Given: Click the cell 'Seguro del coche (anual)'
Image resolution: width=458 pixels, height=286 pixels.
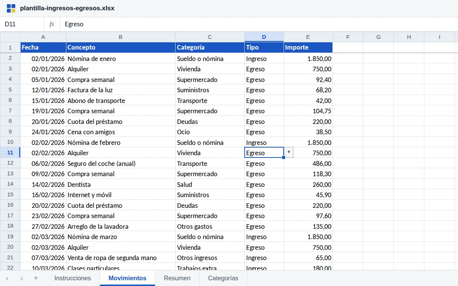Looking at the screenshot, I should pyautogui.click(x=121, y=163).
